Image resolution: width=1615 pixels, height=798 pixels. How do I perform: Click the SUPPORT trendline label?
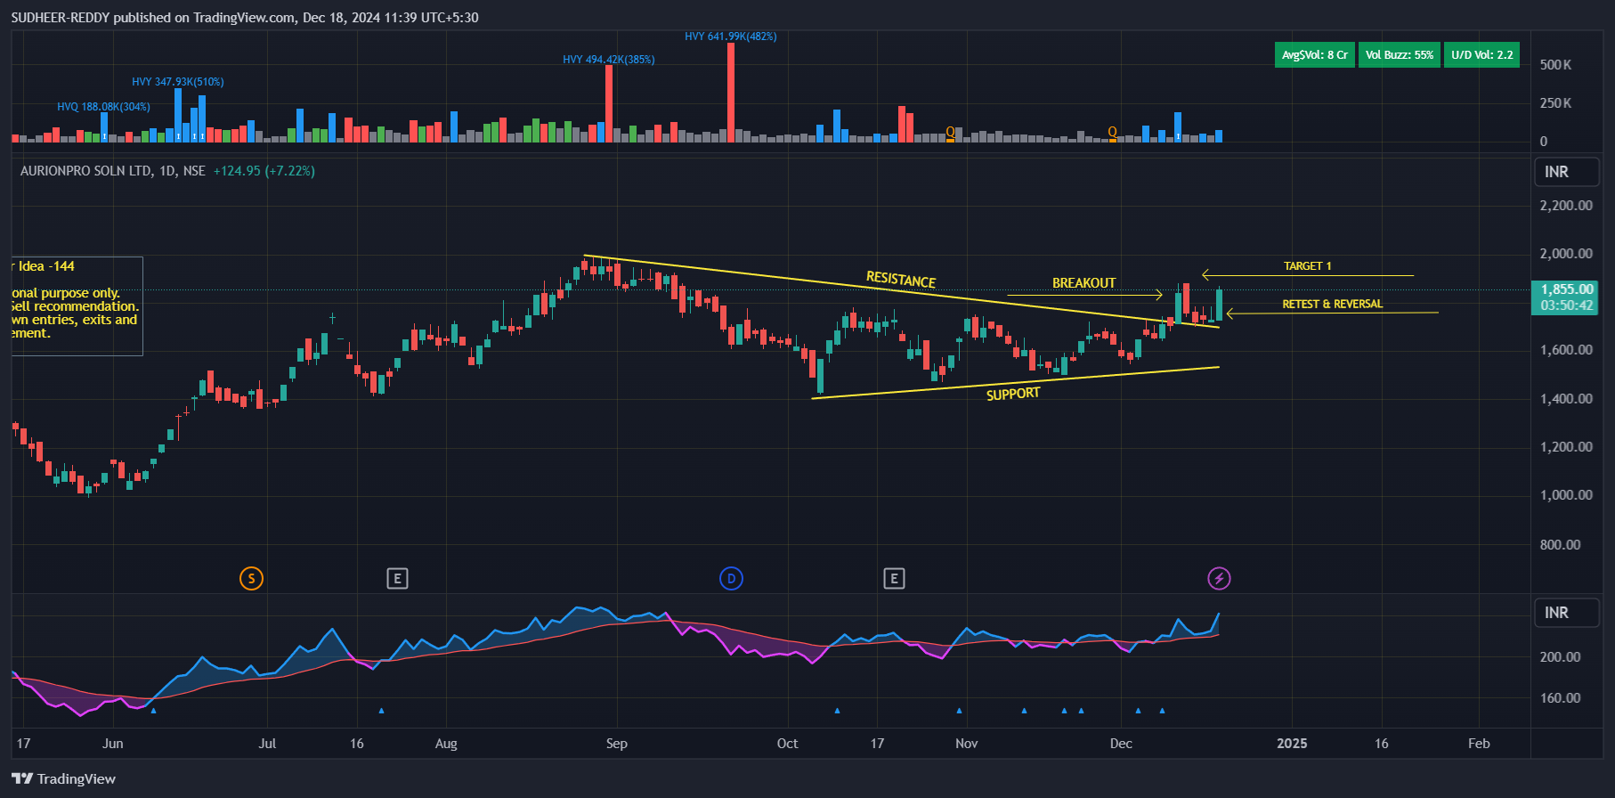point(1013,394)
